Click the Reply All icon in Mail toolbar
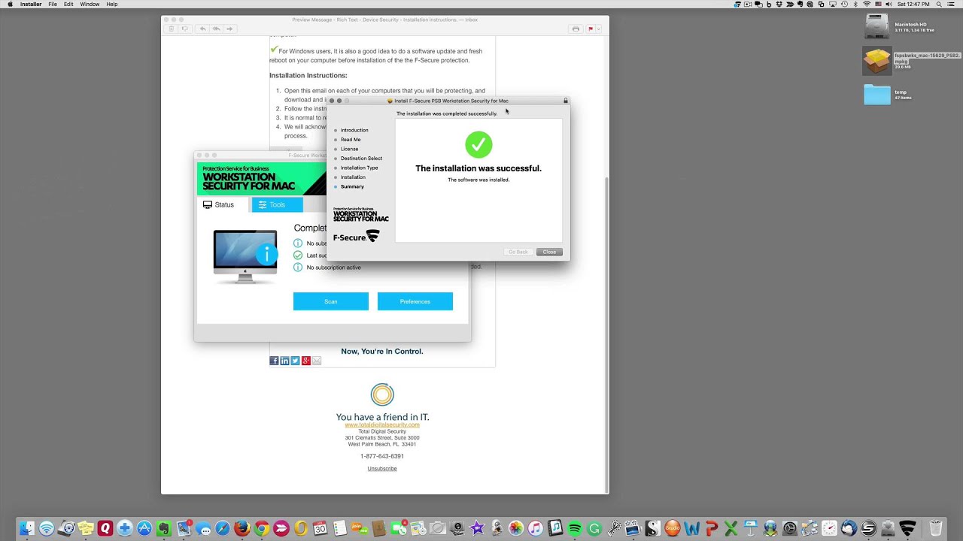The height and width of the screenshot is (541, 963). [216, 29]
